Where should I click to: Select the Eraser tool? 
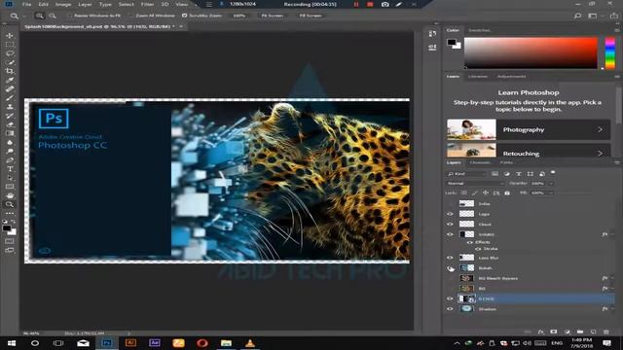pyautogui.click(x=10, y=124)
